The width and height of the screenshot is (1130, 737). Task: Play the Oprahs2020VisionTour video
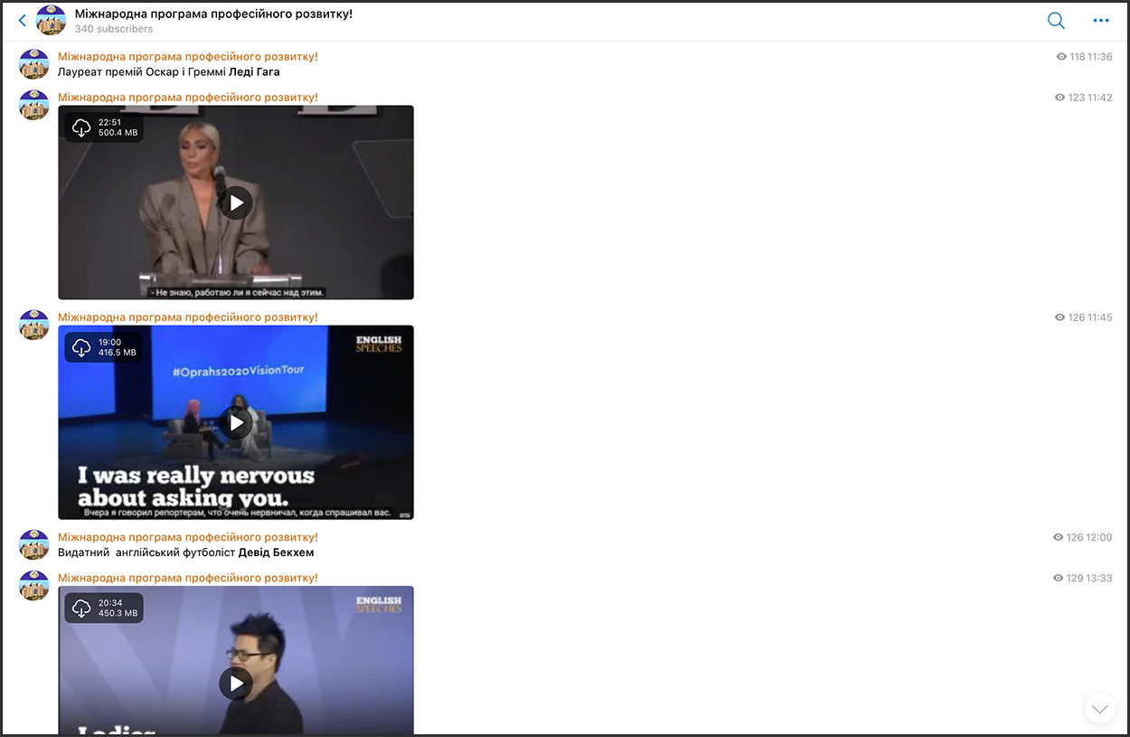236,422
